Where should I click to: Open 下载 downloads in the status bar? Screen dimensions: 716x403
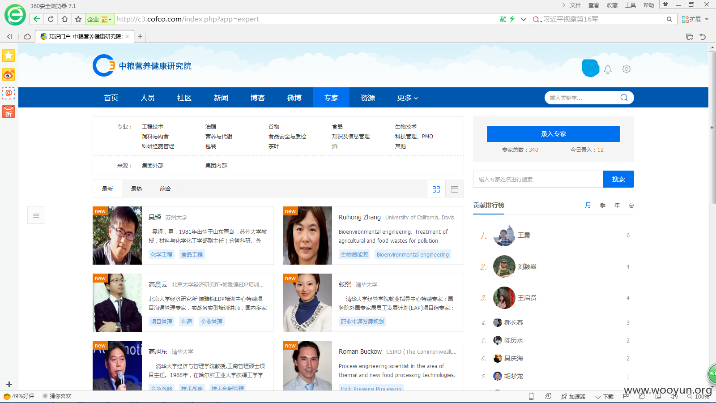tap(605, 396)
